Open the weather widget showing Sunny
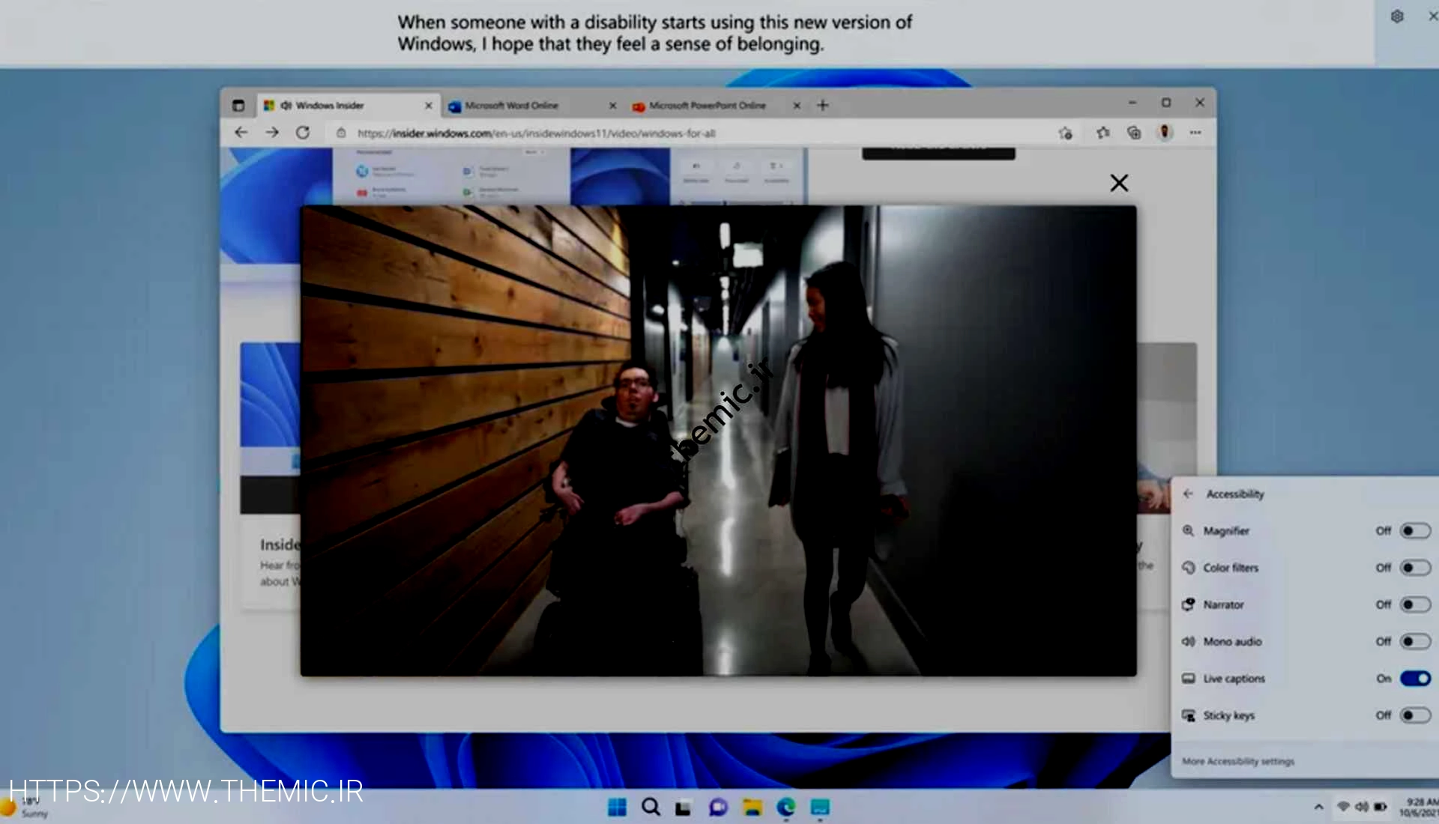 24,808
